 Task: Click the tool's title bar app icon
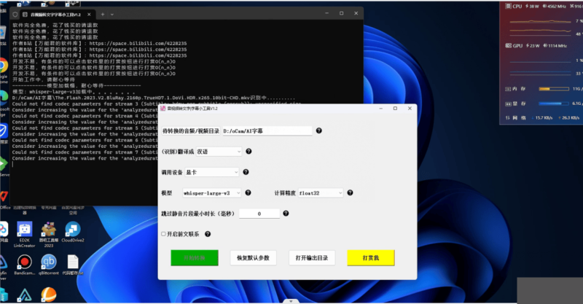pos(163,109)
